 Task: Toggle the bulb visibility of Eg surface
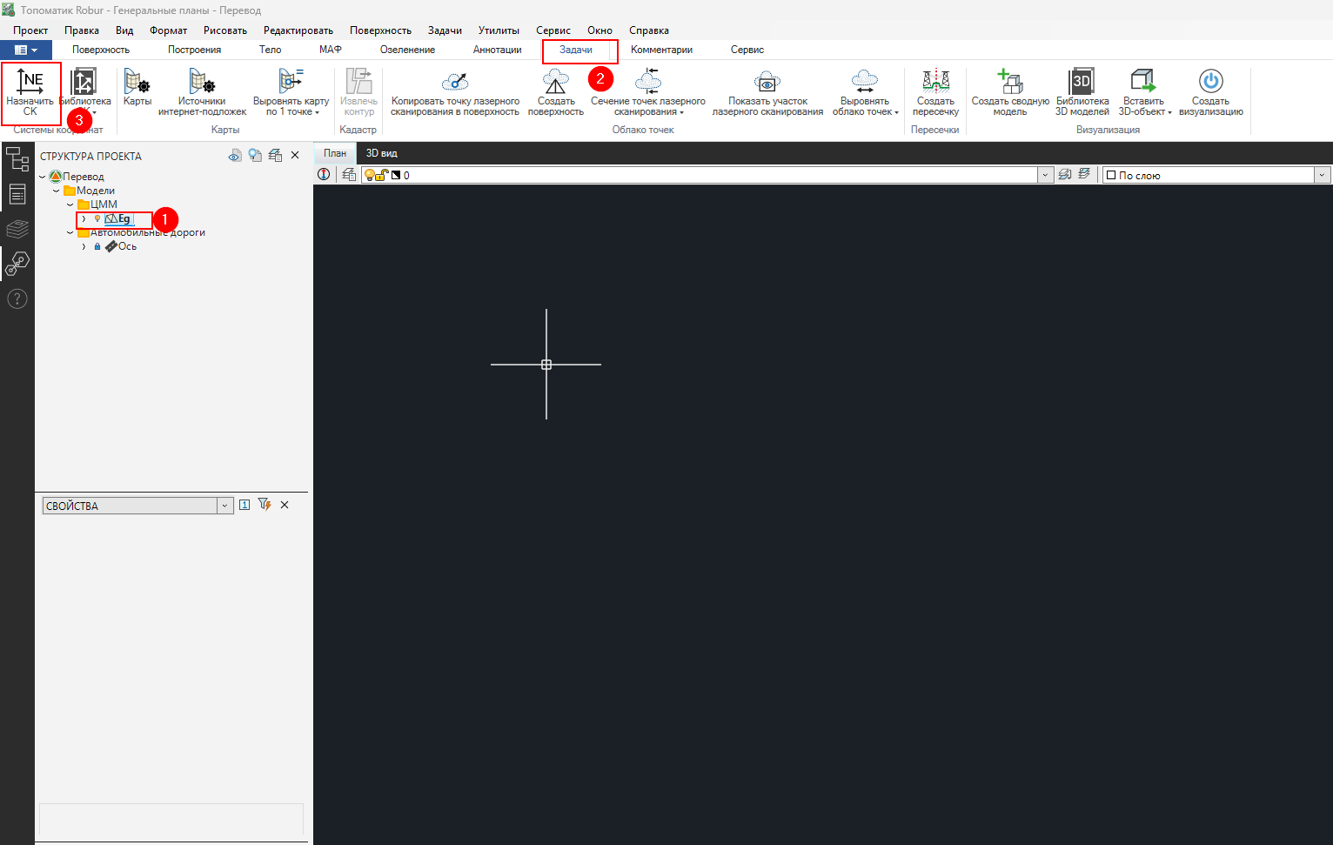[97, 218]
